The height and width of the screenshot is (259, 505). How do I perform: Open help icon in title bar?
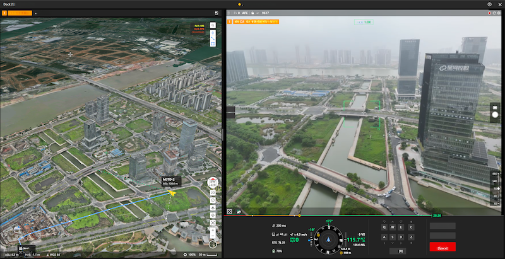tap(489, 4)
